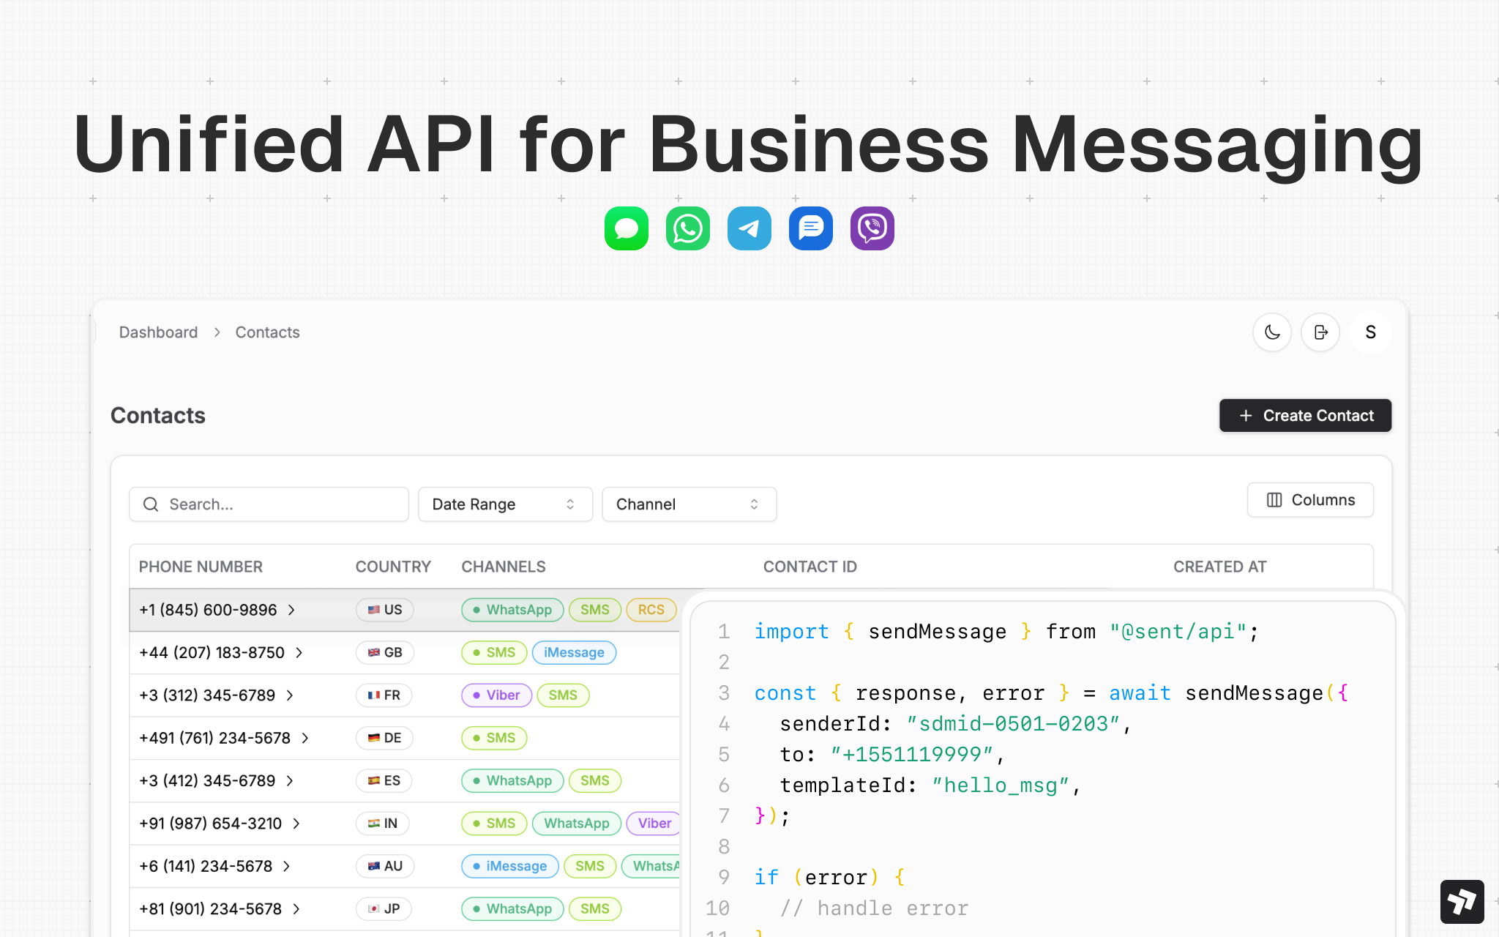Screen dimensions: 1499x937
Task: Open the Date Range dropdown
Action: pos(504,504)
